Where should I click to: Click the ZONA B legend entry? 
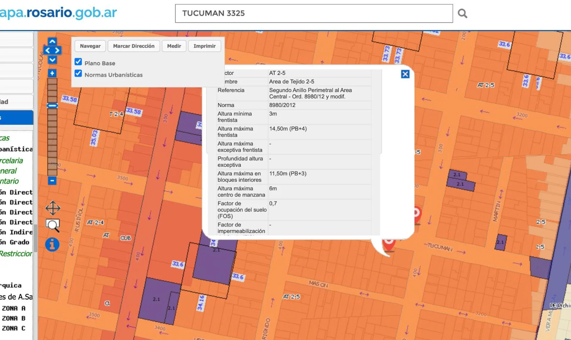tap(13, 318)
